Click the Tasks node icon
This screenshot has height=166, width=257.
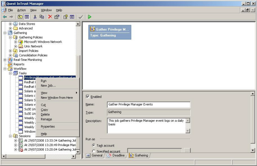point(15,73)
